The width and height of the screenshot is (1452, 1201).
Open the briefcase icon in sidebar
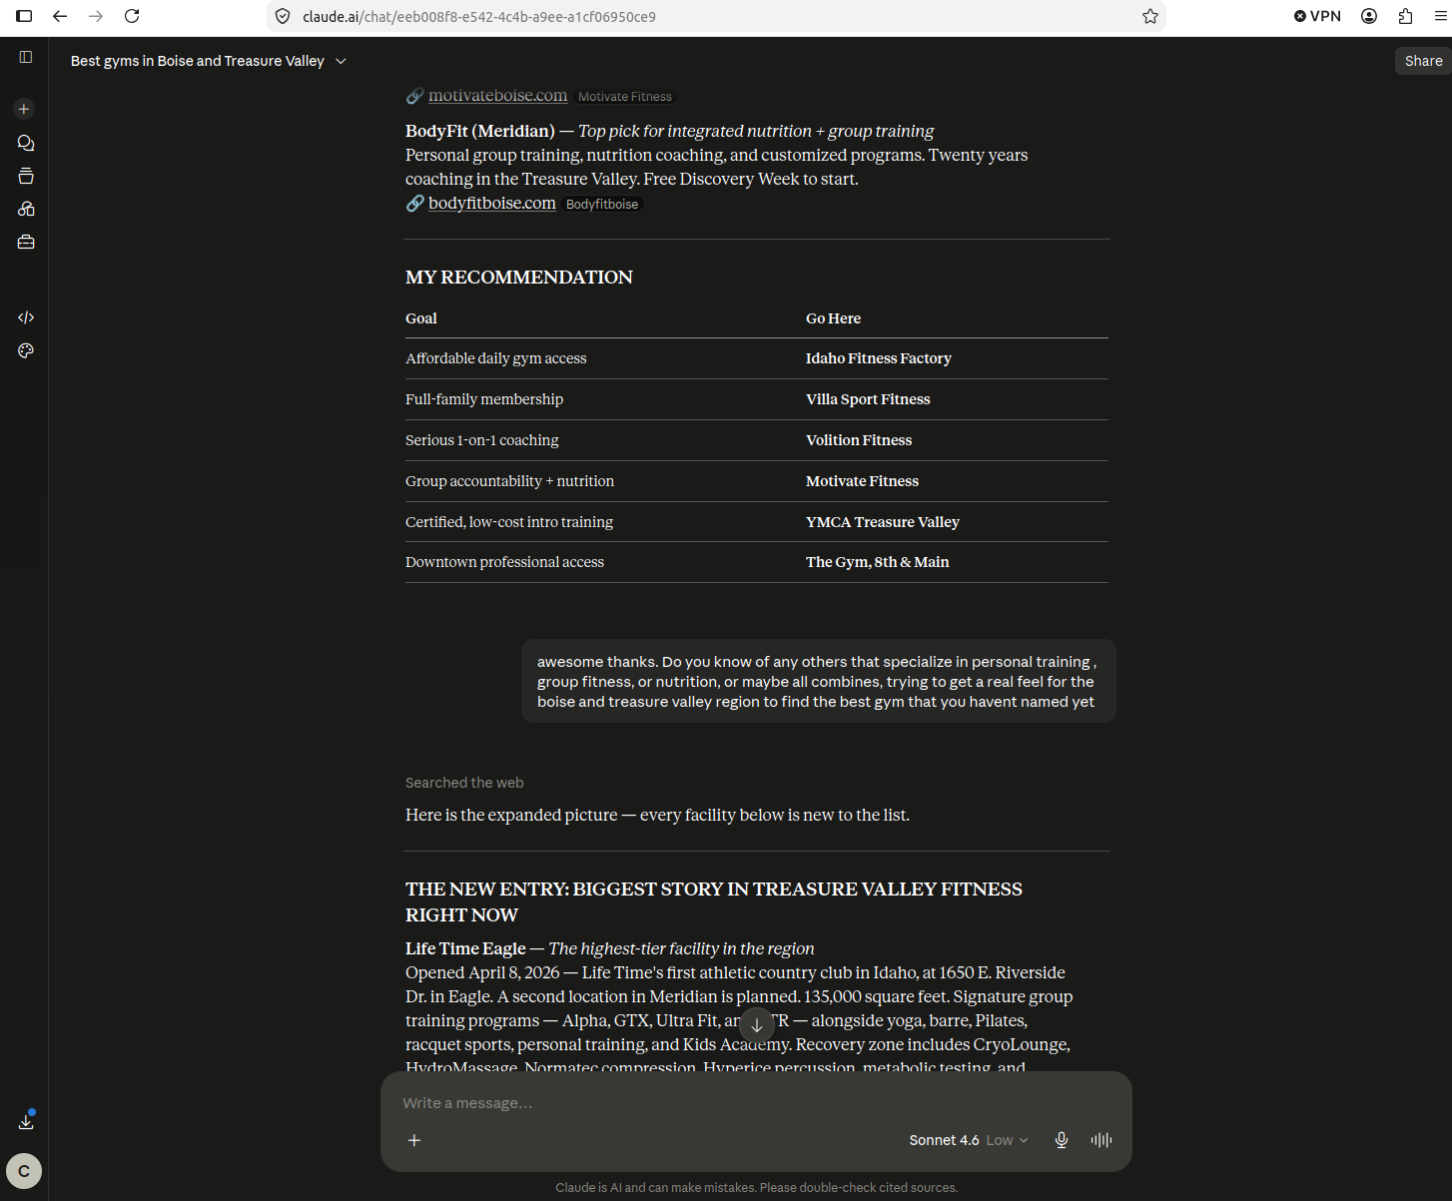pos(26,242)
